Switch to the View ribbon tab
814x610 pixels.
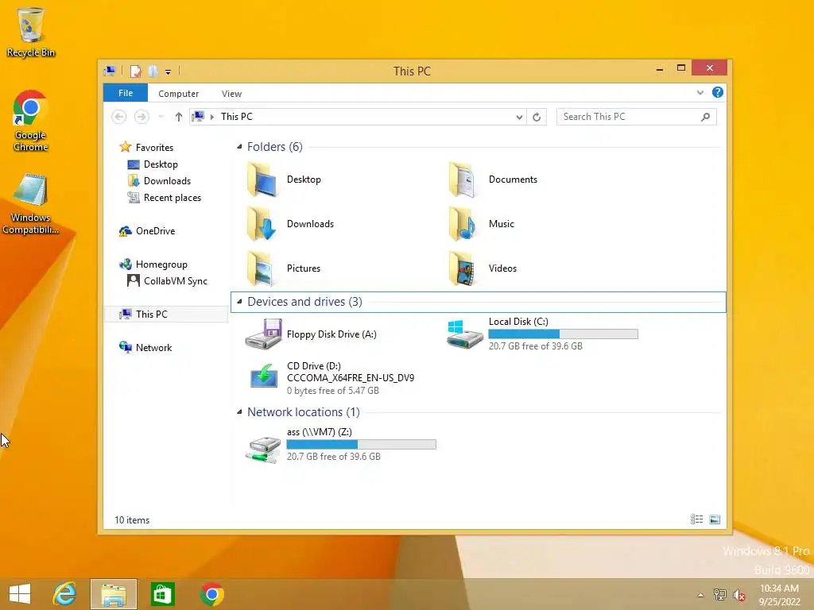pos(231,94)
